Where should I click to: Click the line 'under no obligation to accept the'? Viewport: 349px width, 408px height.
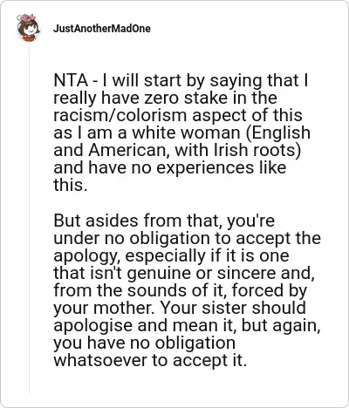[188, 238]
